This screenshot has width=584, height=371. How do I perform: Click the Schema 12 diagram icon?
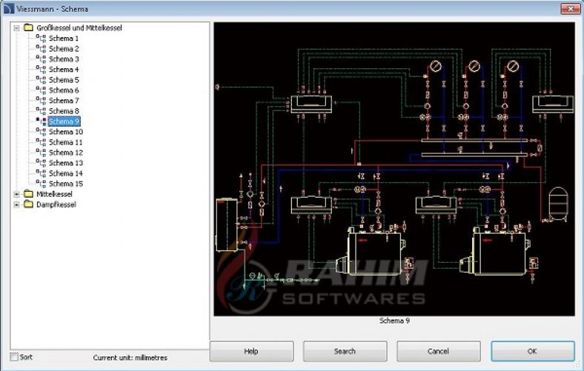41,153
